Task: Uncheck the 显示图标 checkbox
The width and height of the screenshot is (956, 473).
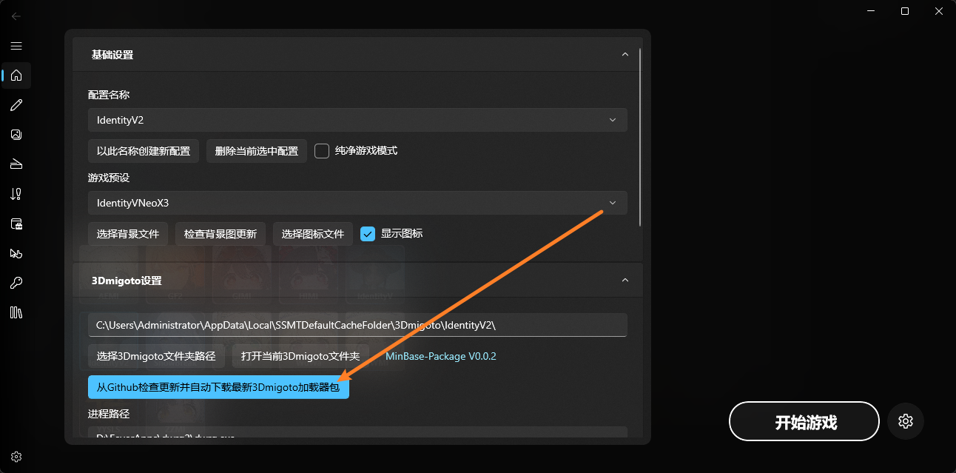Action: click(x=368, y=234)
